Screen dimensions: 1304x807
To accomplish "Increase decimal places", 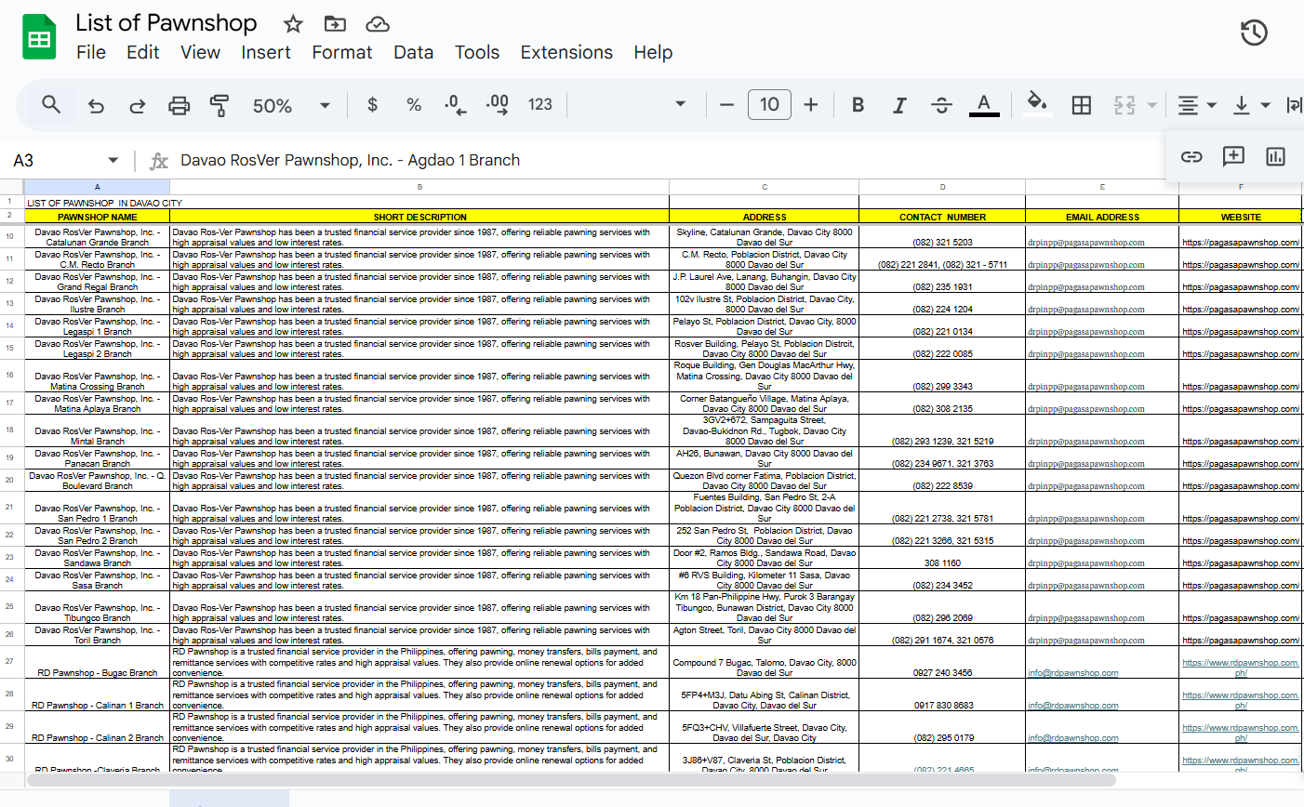I will [x=498, y=105].
